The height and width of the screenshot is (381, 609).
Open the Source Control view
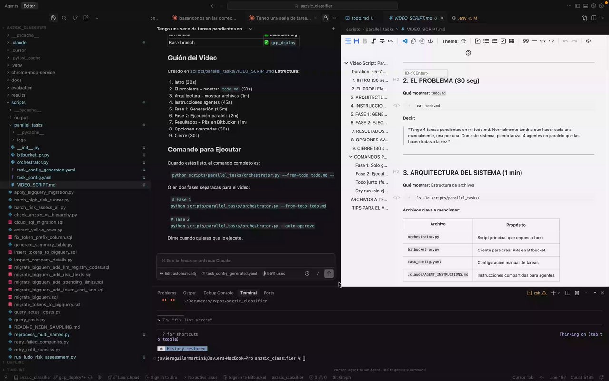click(x=75, y=18)
